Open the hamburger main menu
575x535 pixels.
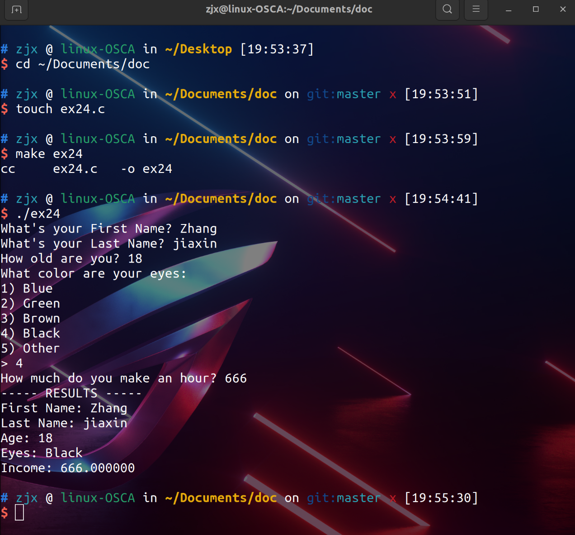476,10
